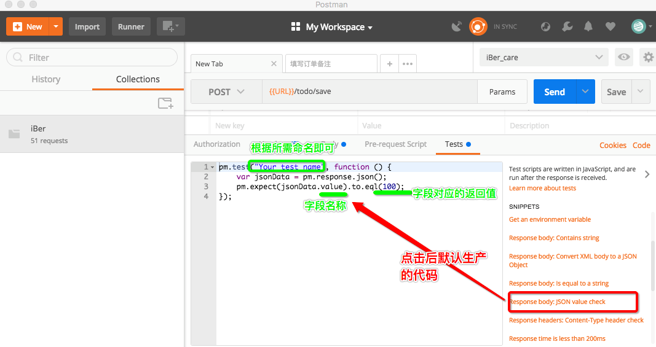656x347 pixels.
Task: Open manage environments gear icon
Action: (x=648, y=57)
